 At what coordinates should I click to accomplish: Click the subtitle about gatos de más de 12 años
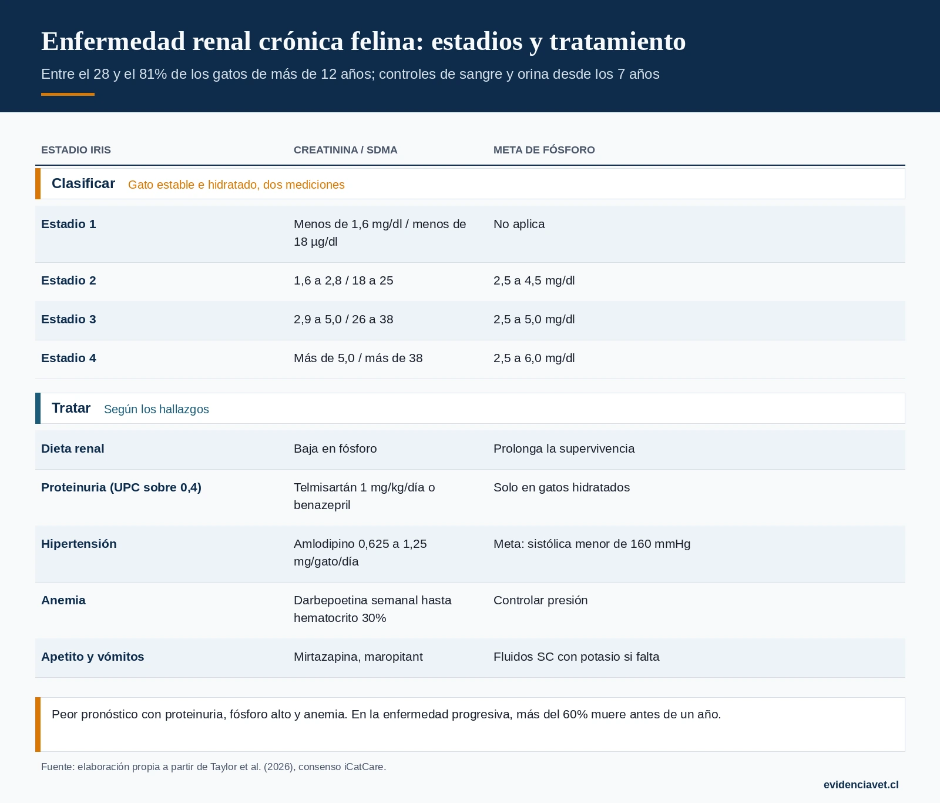tap(350, 74)
